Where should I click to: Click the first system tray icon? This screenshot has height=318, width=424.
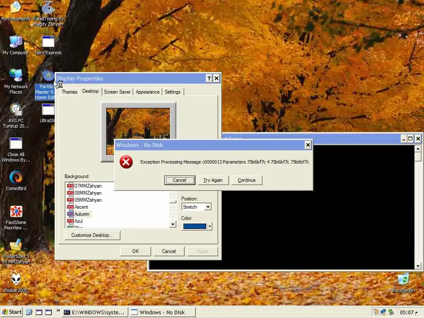(x=376, y=312)
